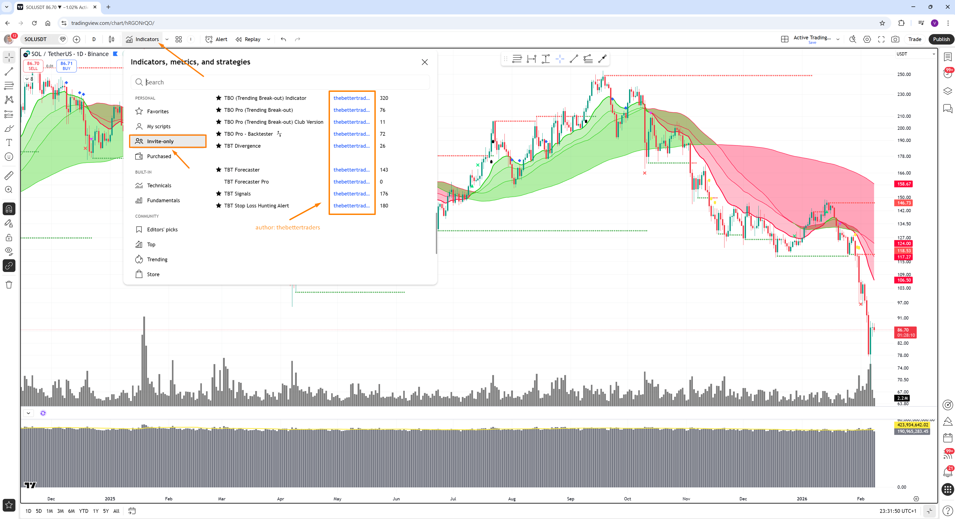Viewport: 955px width, 519px height.
Task: Select the Trend Line drawing tool
Action: 9,71
